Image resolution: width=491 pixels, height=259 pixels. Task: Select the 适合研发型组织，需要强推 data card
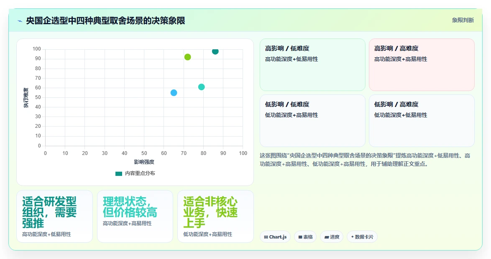click(x=54, y=216)
